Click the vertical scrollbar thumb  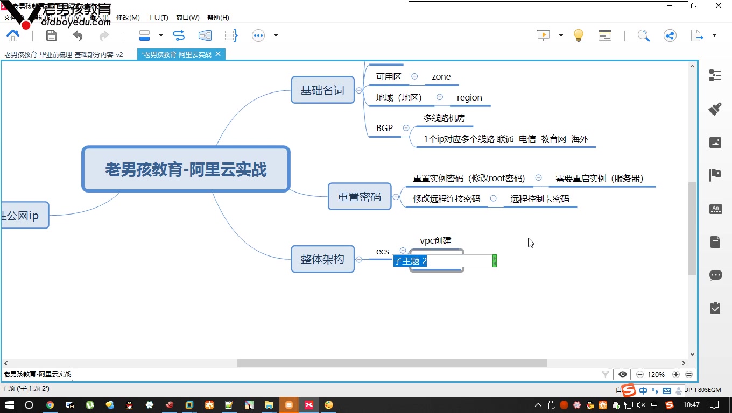coord(692,229)
